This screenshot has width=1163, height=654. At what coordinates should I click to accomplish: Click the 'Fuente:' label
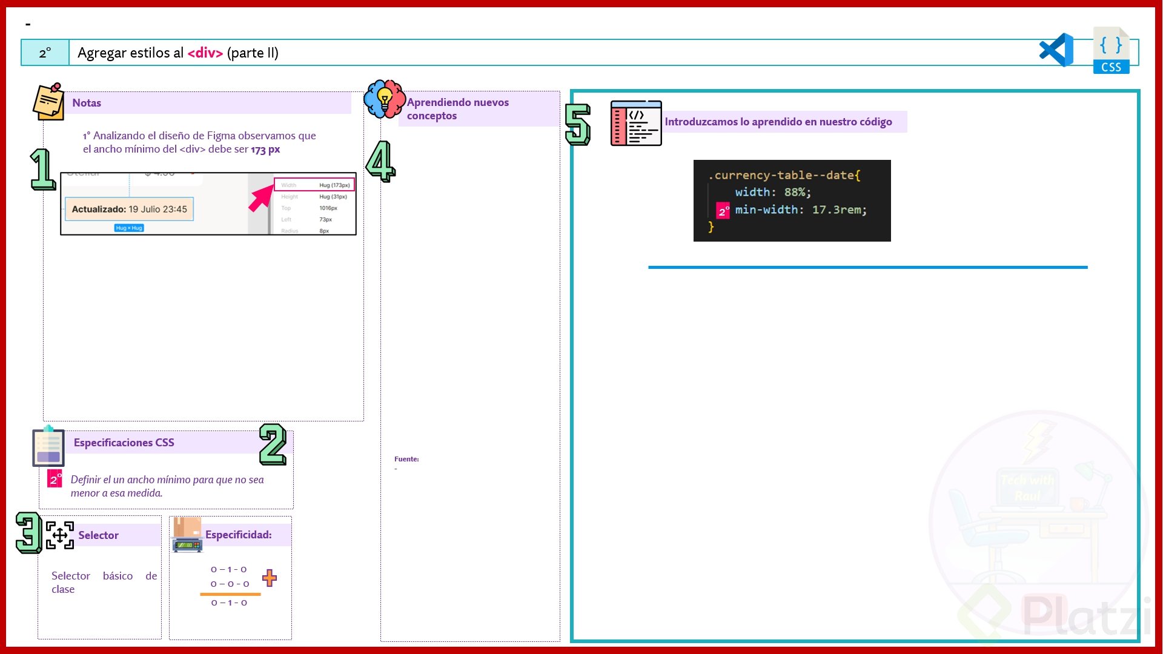point(406,459)
